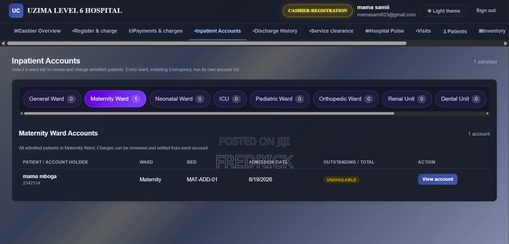Open Payments & charges tab

click(x=156, y=31)
